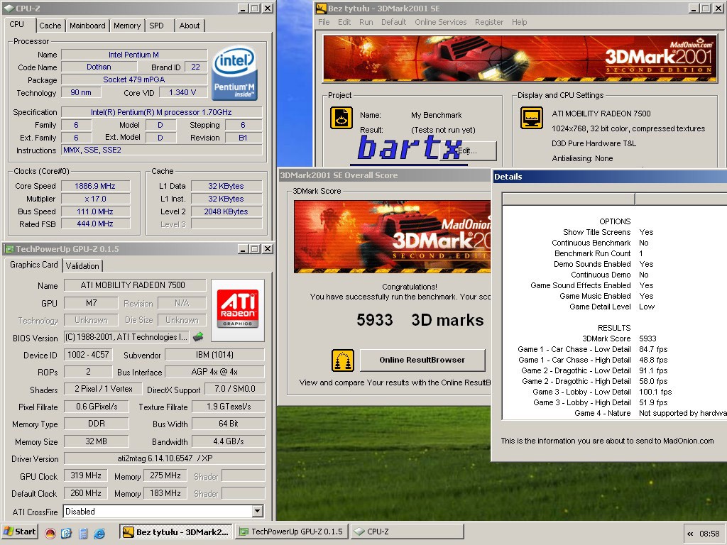Screen dimensions: 727x545
Task: Click the 3DMark2001 SE title bar icon
Action: (x=321, y=9)
